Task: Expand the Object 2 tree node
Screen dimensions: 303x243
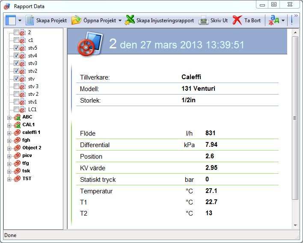Action: point(9,148)
